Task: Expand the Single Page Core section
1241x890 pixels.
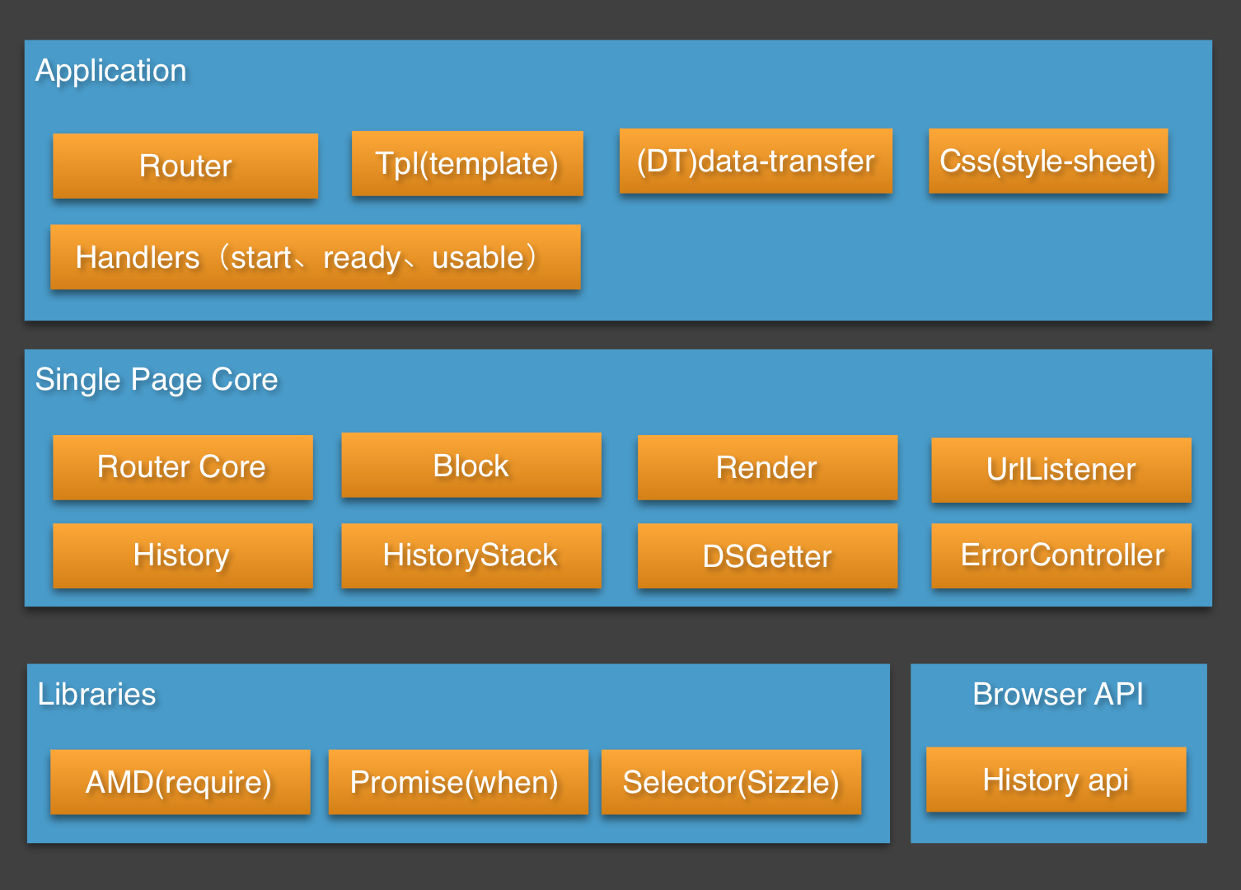Action: pyautogui.click(x=157, y=380)
